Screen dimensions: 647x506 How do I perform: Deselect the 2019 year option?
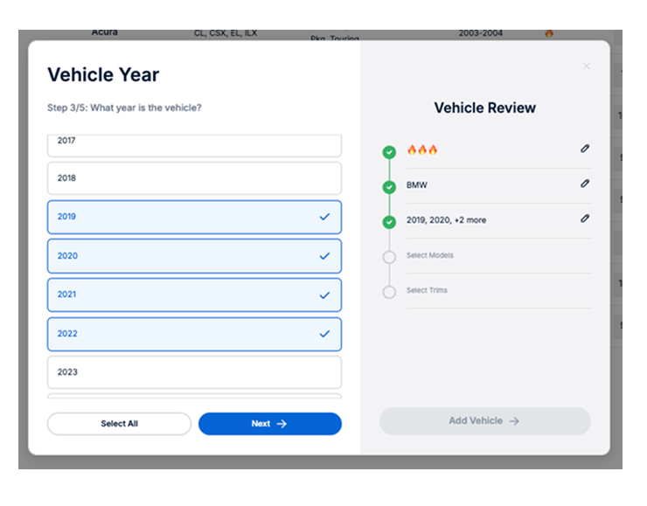pyautogui.click(x=194, y=217)
